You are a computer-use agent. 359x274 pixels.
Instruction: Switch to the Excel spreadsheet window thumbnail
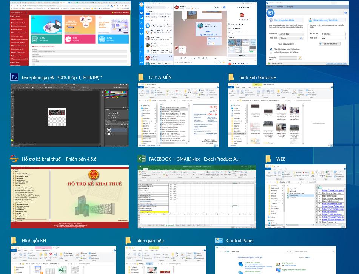coord(197,197)
